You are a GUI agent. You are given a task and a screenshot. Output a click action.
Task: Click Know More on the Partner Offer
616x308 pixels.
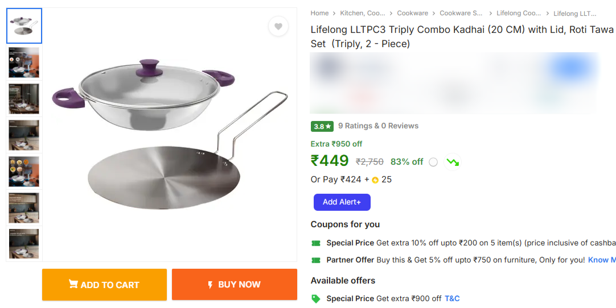point(602,260)
